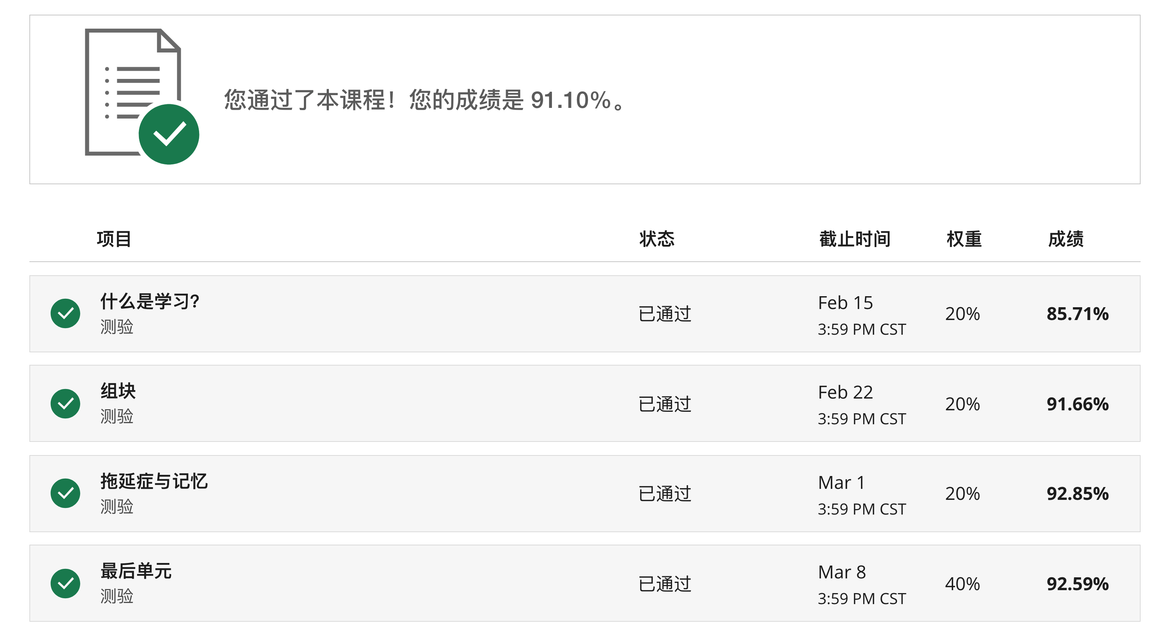Open the 组块 quiz
Screen dimensions: 1170x643
(118, 391)
